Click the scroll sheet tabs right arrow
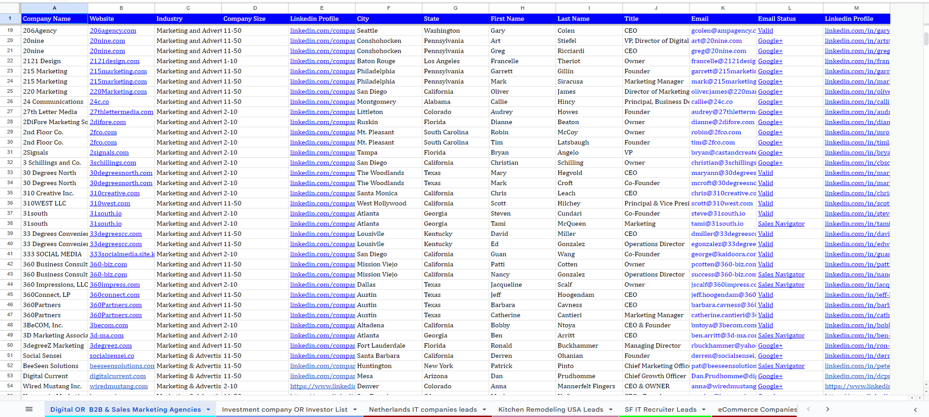 pyautogui.click(x=827, y=409)
